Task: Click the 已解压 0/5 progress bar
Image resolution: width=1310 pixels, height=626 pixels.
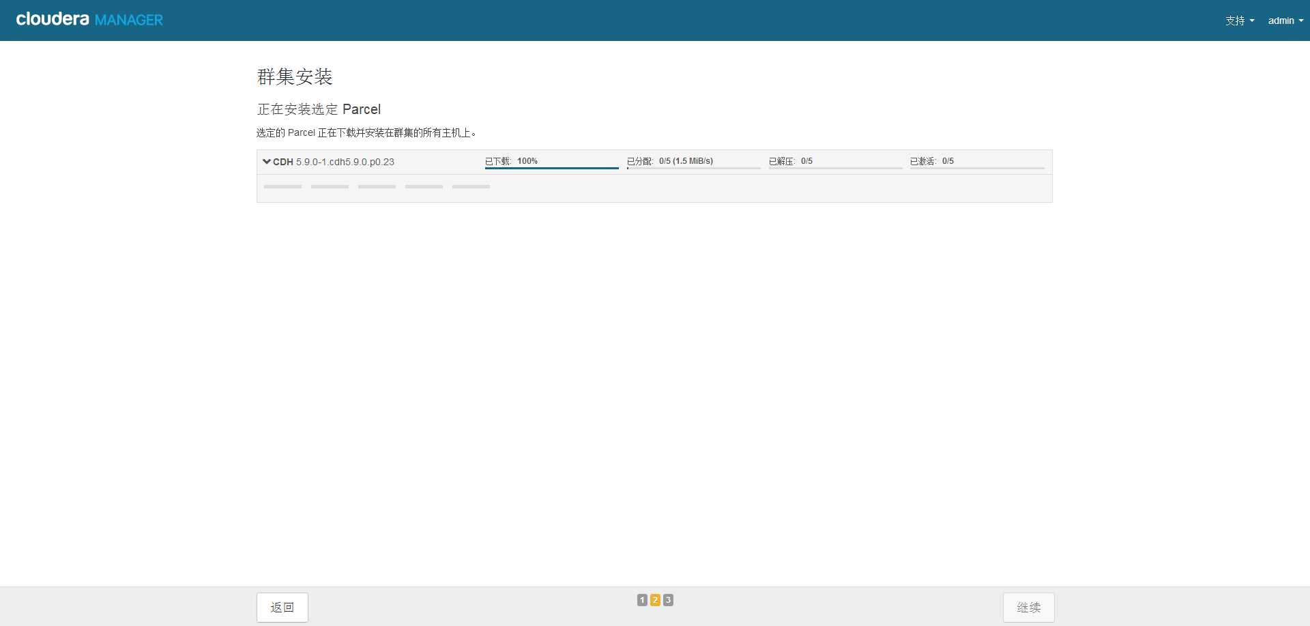Action: pos(836,168)
